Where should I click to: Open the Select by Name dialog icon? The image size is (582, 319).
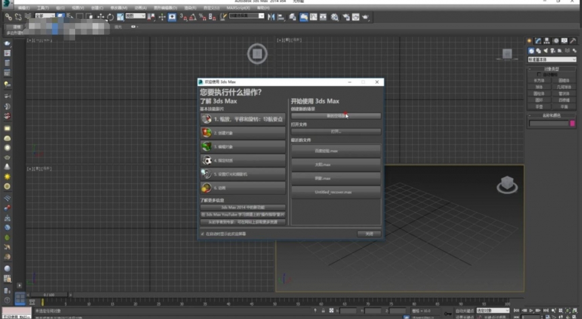(70, 17)
